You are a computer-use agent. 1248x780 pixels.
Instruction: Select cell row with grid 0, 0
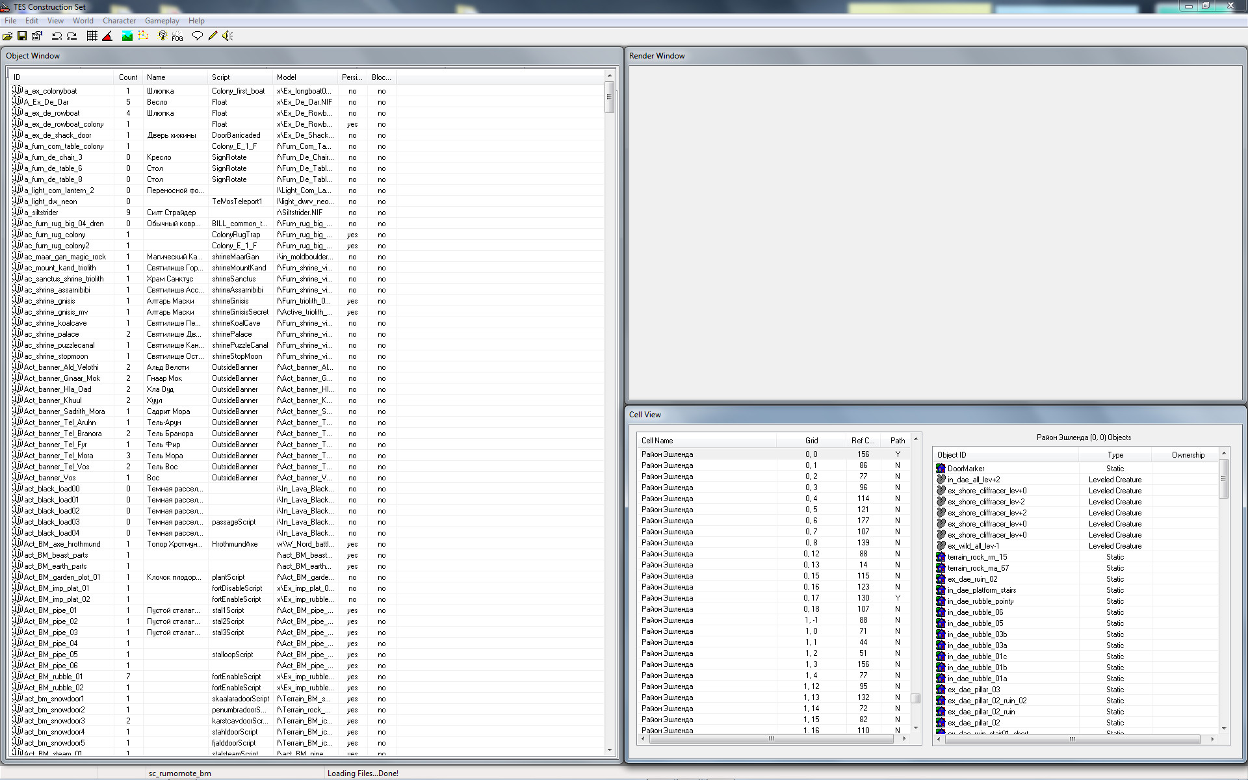click(x=774, y=454)
